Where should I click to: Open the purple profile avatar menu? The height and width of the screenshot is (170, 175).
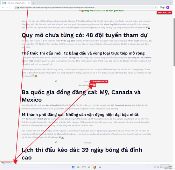click(x=168, y=8)
